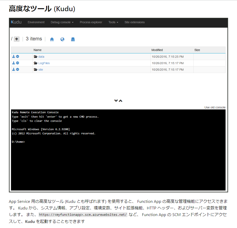
Task: Collapse the console with the down chevron
Action: pyautogui.click(x=116, y=100)
